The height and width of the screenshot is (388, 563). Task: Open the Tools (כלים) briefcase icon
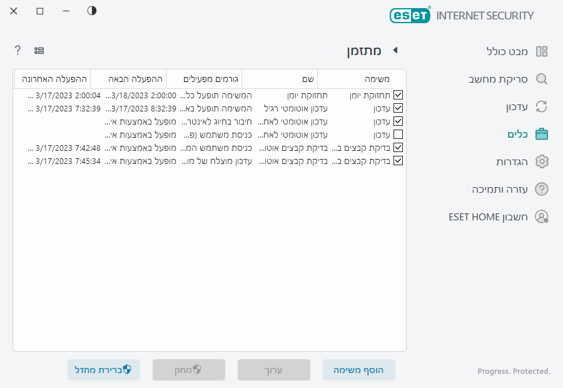(x=542, y=133)
